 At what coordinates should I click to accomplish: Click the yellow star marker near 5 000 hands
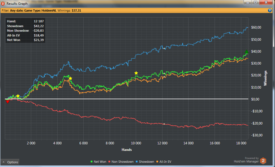[70, 78]
